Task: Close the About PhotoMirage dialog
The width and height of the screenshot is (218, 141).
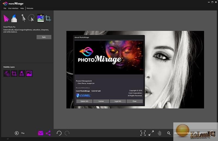Action: click(135, 101)
